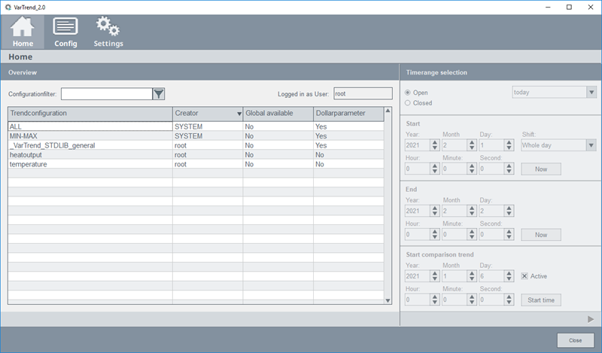Viewport: 602px width, 353px height.
Task: Click the Start Year stepper arrows
Action: (x=435, y=145)
